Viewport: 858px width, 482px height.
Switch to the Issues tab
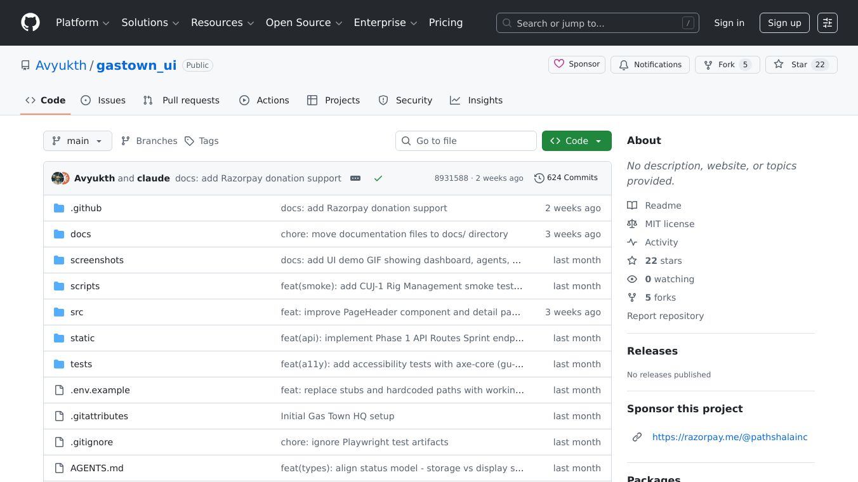[x=103, y=100]
